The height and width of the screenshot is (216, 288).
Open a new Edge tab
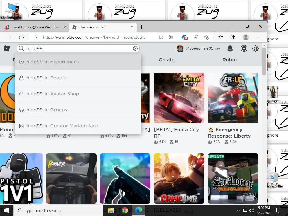[141, 27]
